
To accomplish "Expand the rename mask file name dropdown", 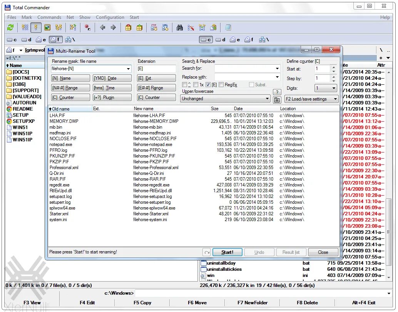I will [129, 69].
